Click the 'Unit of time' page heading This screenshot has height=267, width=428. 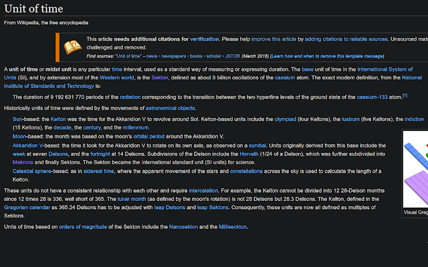33,9
